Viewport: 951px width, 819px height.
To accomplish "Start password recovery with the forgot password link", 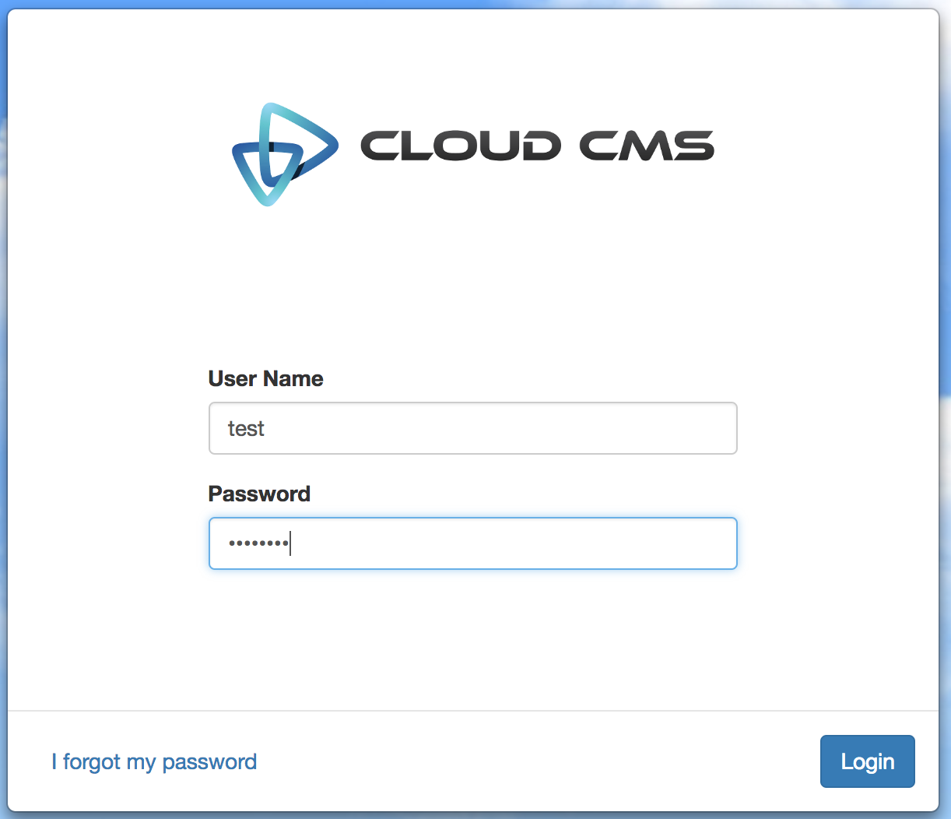I will pyautogui.click(x=153, y=761).
